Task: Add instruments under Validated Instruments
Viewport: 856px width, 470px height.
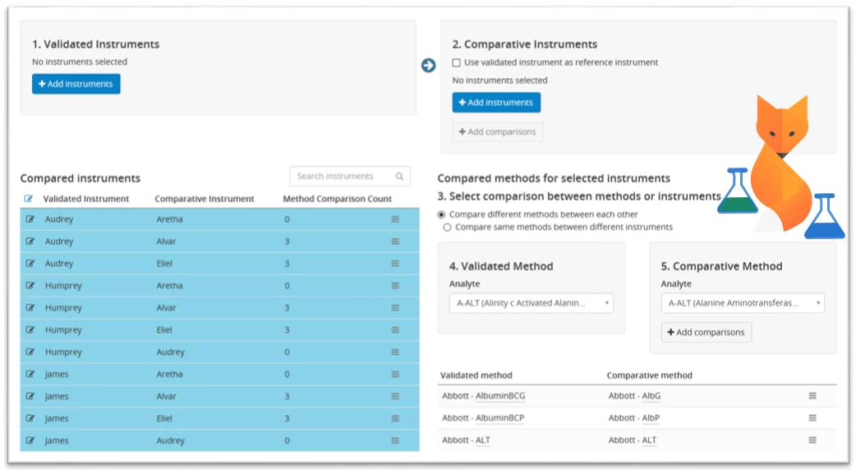Action: coord(76,84)
